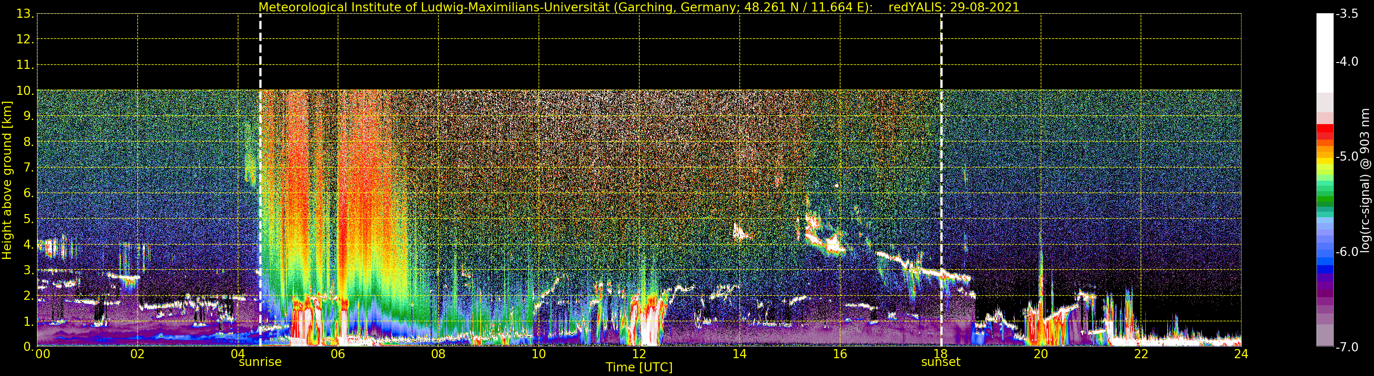
Task: Click height tick label '9.'
Action: [x=29, y=116]
